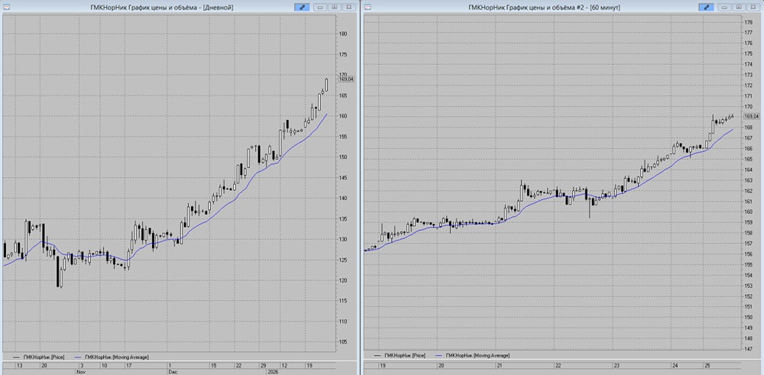
Task: Minimize the 60-minute chart window
Action: (x=725, y=8)
